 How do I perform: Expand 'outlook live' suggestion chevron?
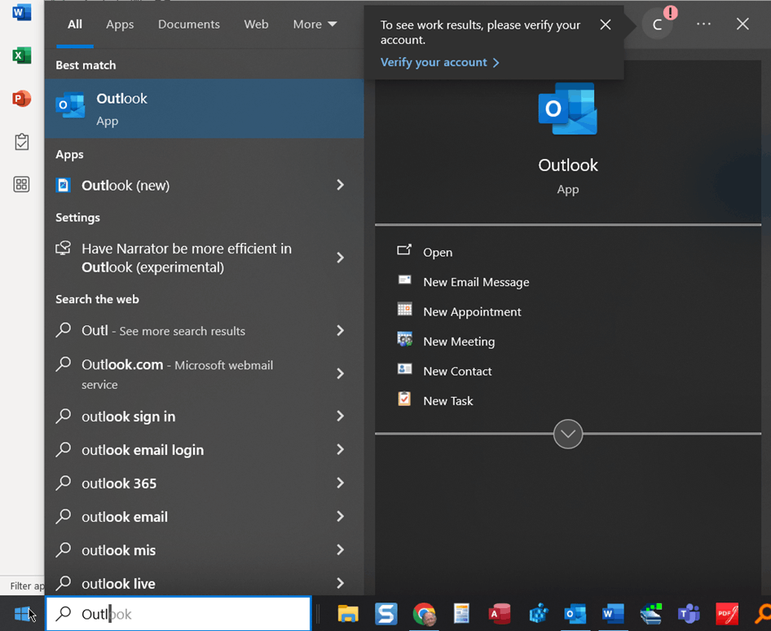tap(340, 583)
